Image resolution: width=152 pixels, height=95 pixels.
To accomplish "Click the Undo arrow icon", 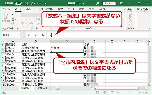I will click(x=31, y=4).
